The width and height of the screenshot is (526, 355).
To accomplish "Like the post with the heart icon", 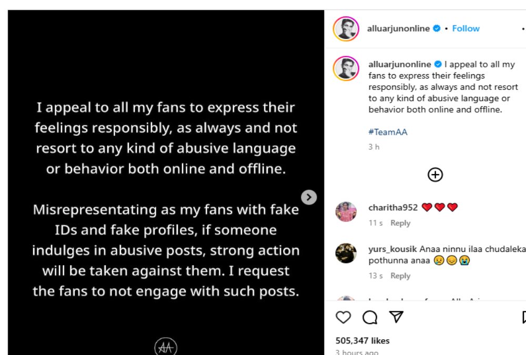I will (343, 317).
